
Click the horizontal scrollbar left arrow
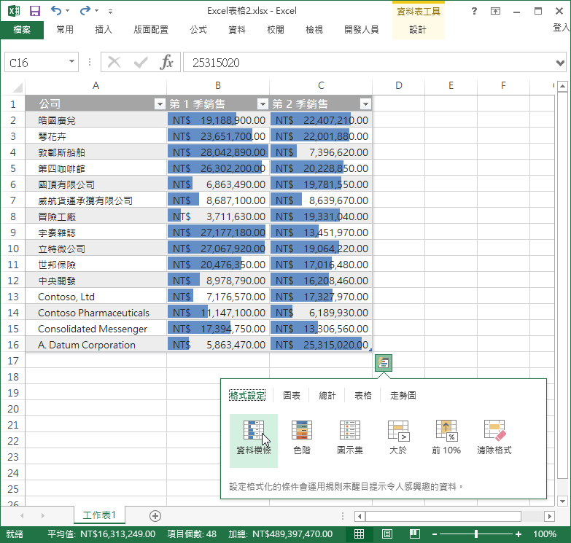(360, 516)
